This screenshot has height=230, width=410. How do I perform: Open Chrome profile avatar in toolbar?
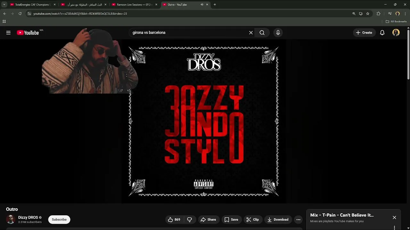click(398, 13)
